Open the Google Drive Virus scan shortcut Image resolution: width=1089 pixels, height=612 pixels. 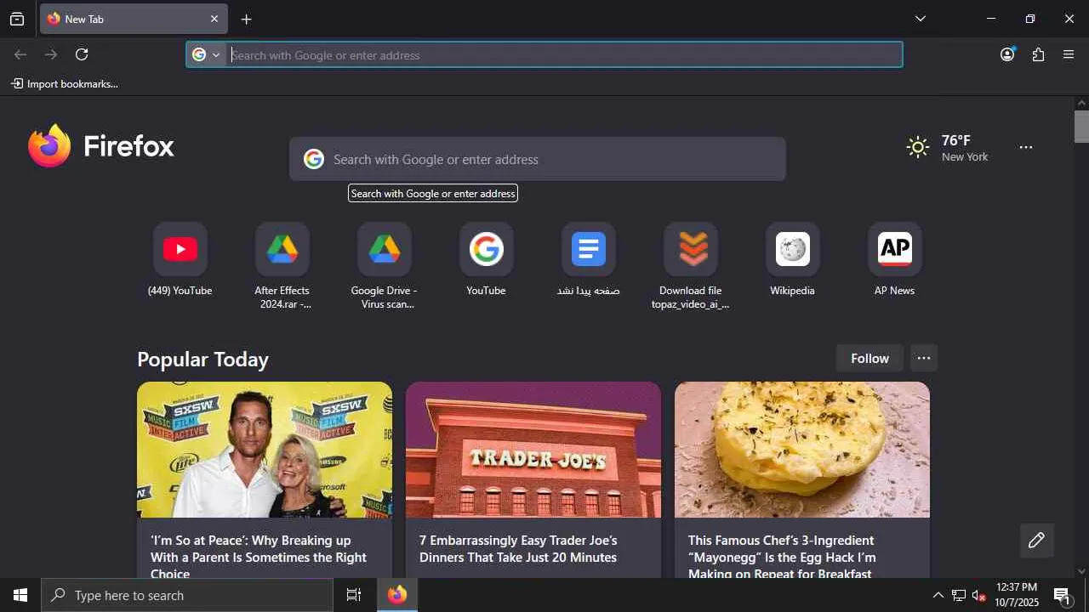coord(385,266)
